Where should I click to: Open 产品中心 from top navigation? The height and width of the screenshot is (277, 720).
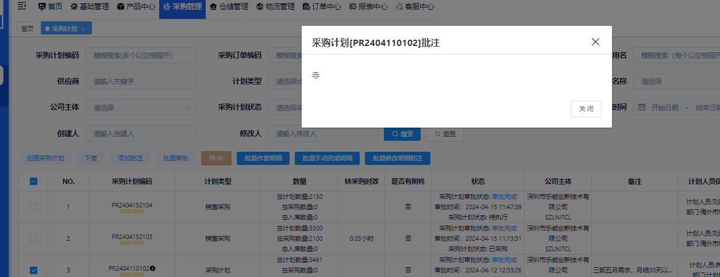click(x=136, y=7)
